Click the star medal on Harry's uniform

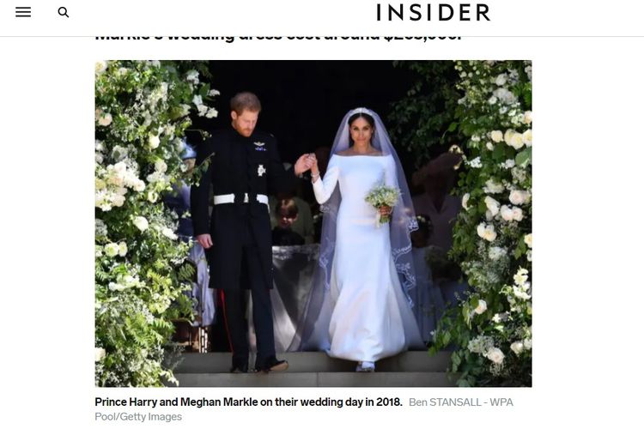click(x=261, y=170)
